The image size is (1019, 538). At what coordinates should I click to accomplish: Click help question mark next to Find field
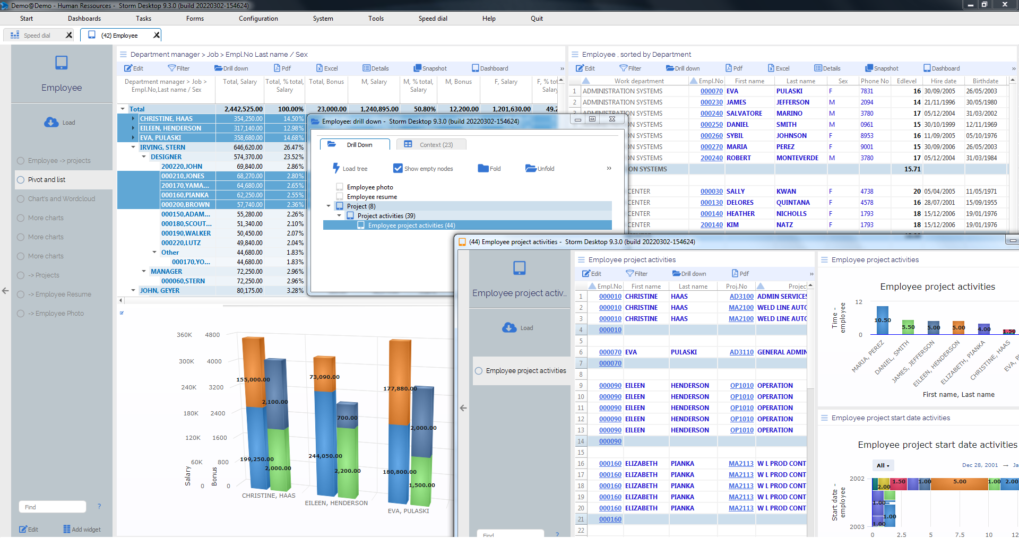99,507
